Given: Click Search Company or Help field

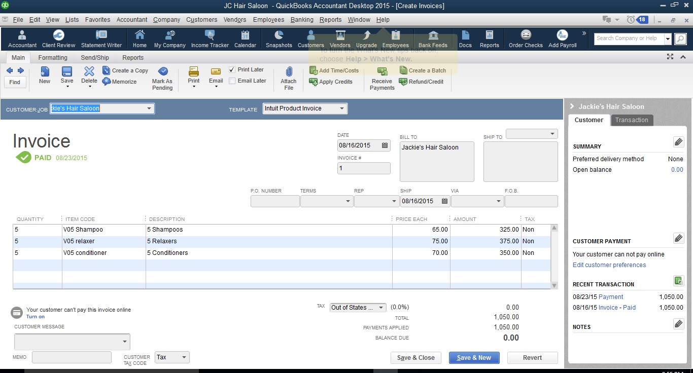Looking at the screenshot, I should [628, 39].
